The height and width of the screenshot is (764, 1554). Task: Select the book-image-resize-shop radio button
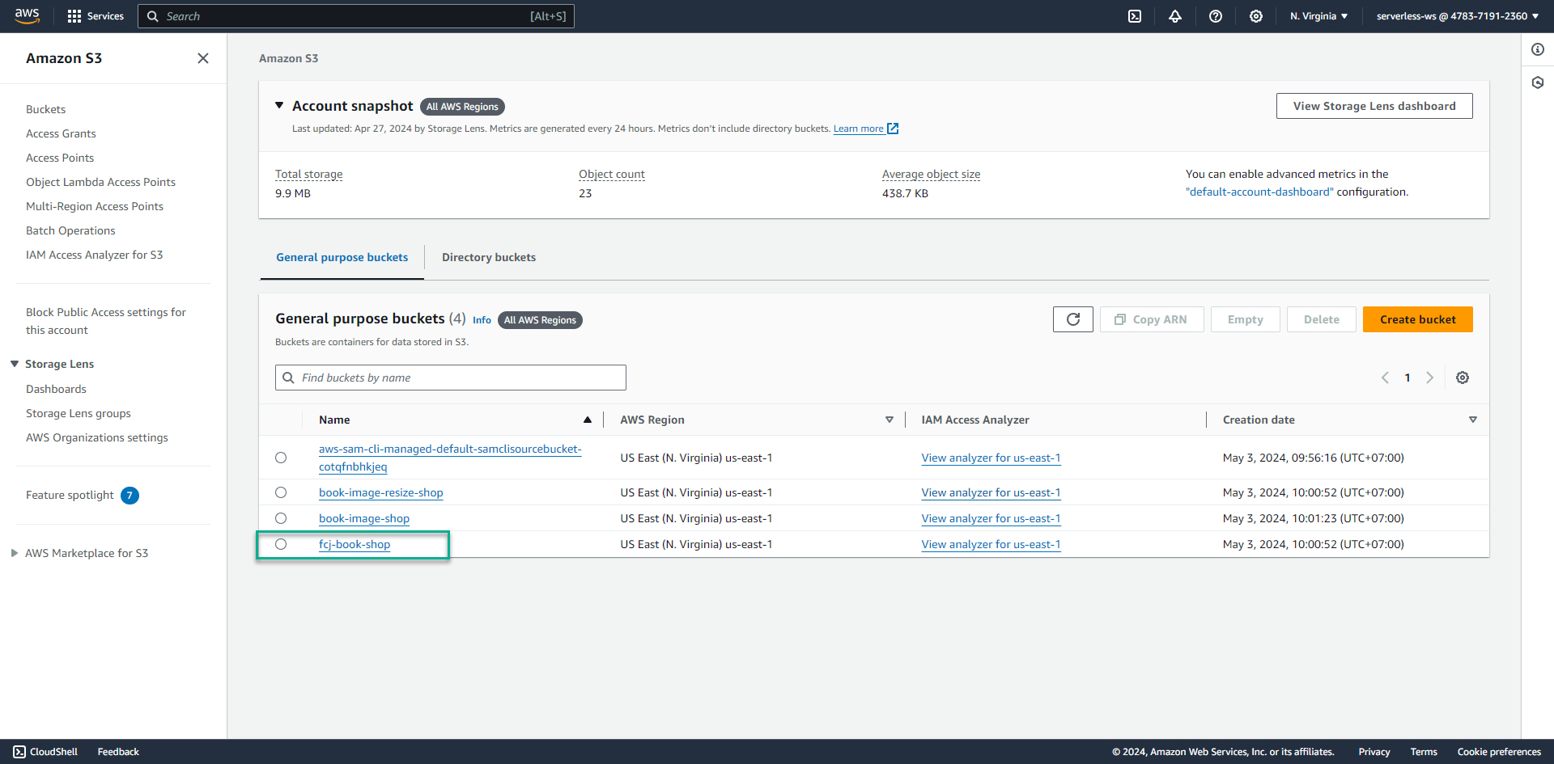(281, 492)
